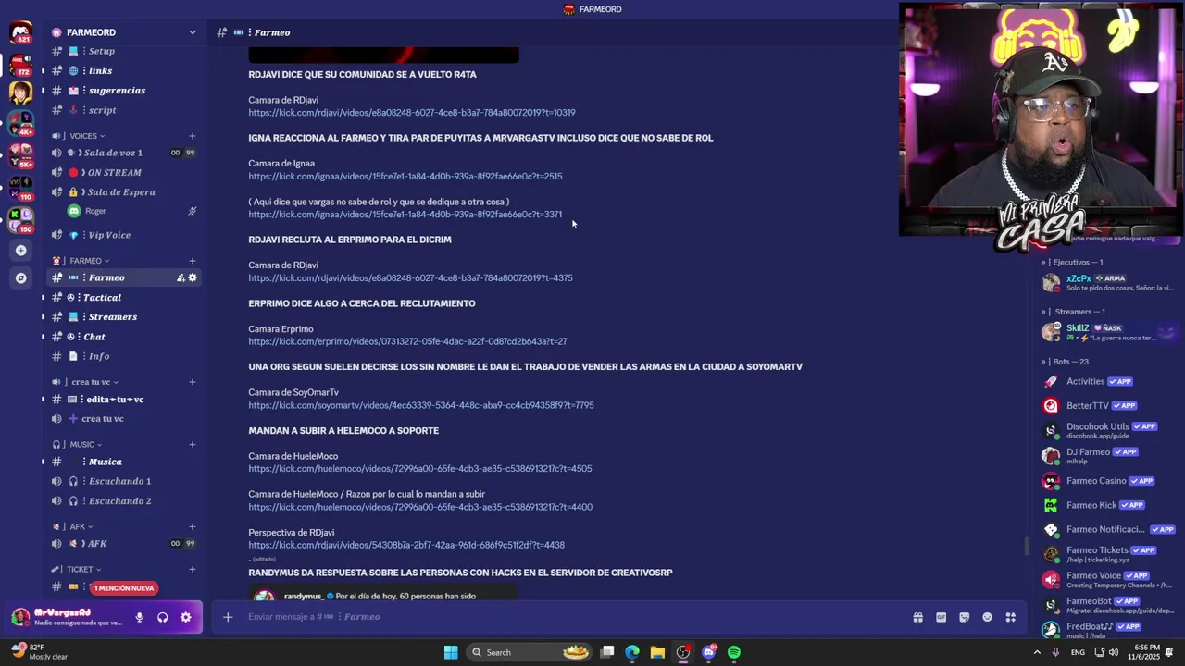
Task: Click the message input field
Action: (574, 617)
